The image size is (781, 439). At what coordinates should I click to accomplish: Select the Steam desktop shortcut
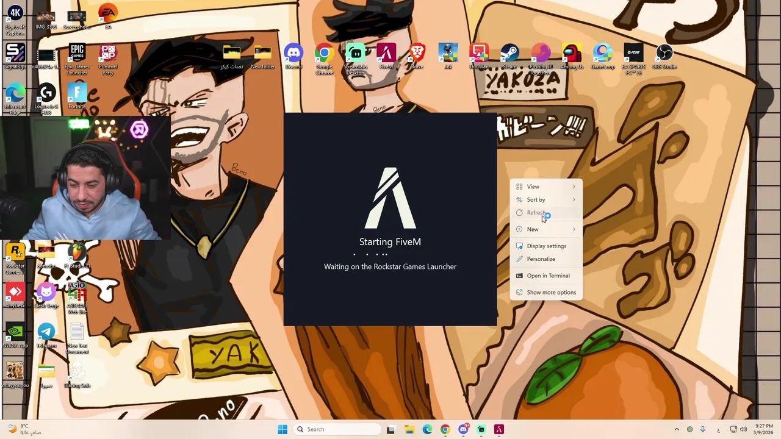pyautogui.click(x=510, y=57)
